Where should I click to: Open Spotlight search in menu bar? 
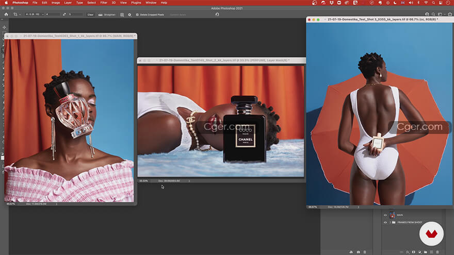point(433,3)
